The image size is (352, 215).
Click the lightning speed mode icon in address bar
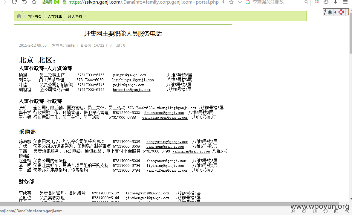pyautogui.click(x=224, y=2)
